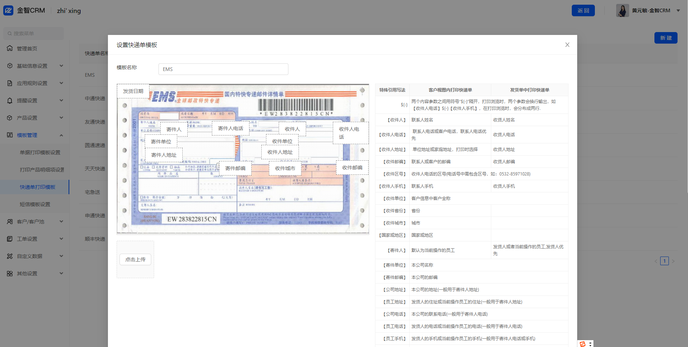Click the Sogou input method tray icon

click(x=582, y=344)
